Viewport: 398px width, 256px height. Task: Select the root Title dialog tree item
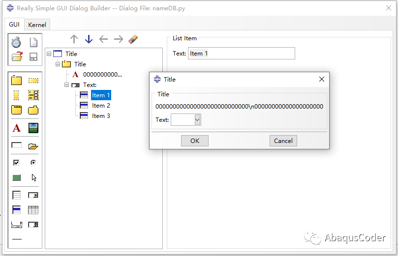point(71,54)
